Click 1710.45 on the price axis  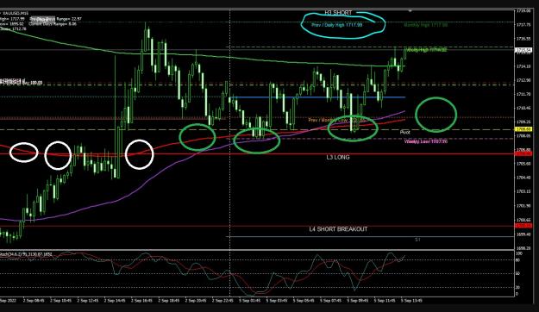coord(523,109)
